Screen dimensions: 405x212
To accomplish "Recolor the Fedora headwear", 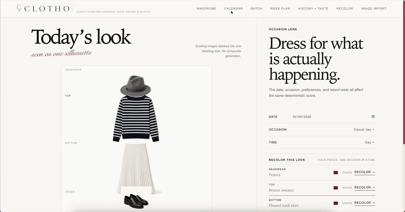I will pos(364,172).
